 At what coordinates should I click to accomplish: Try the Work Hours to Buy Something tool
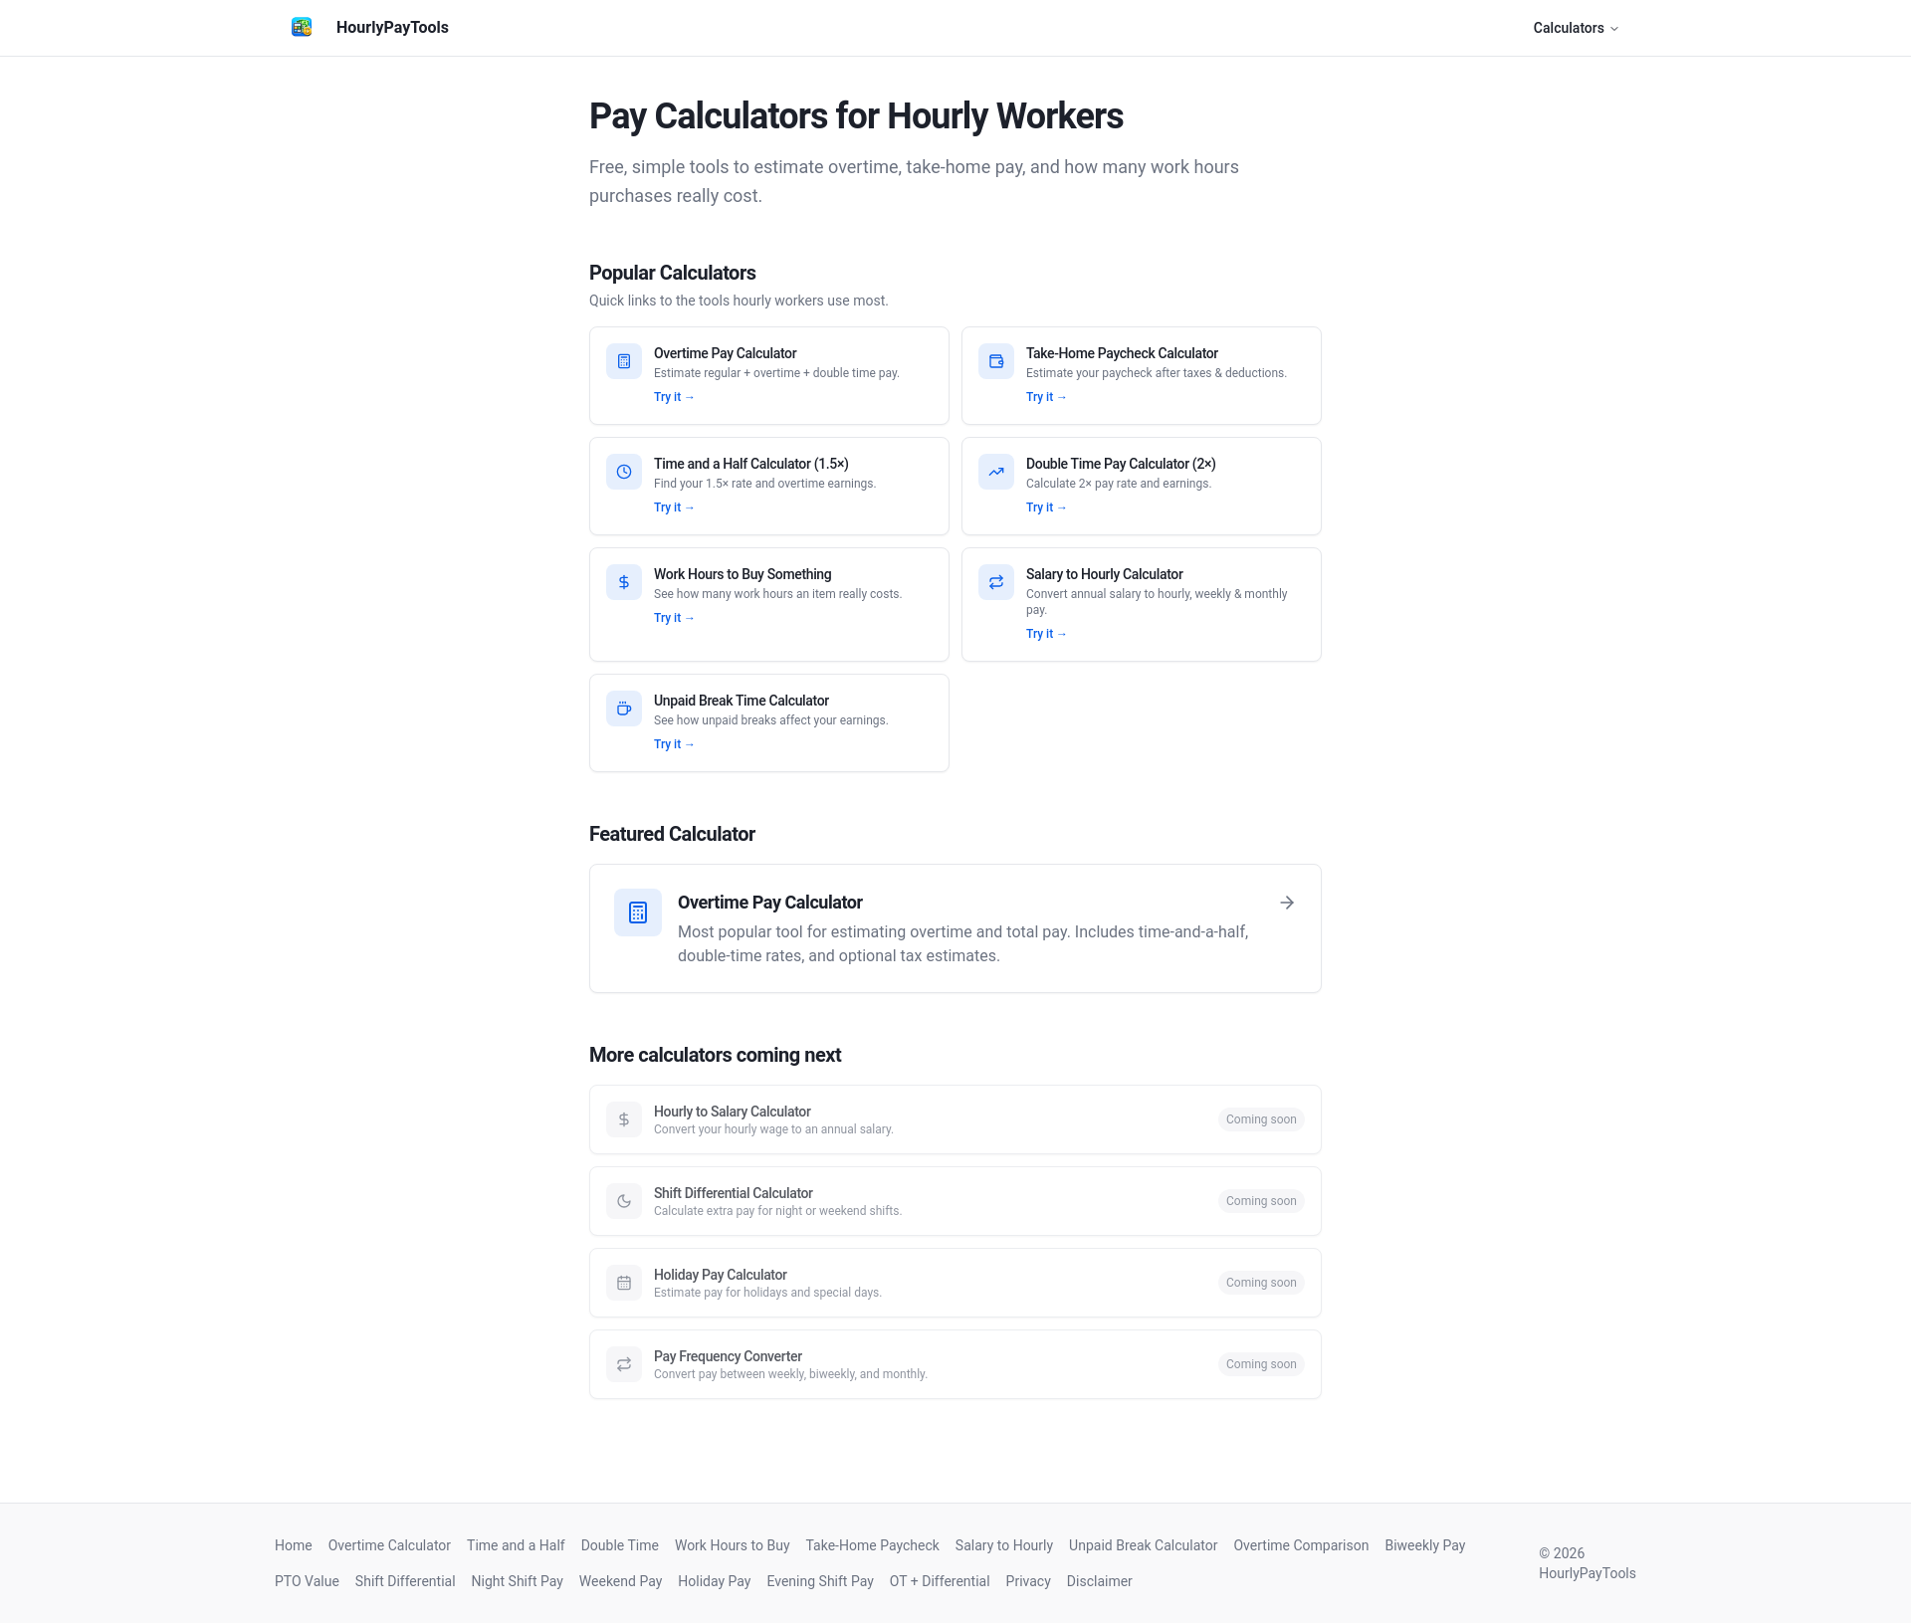pos(674,618)
